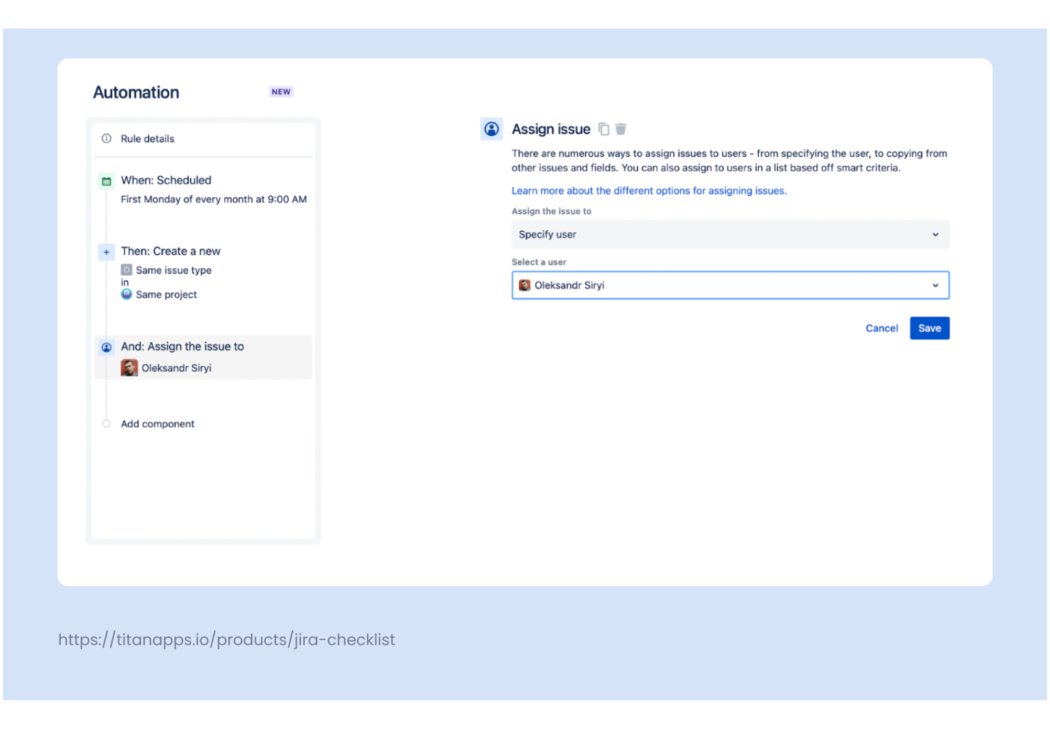Click the Assign issue user icon in the header
1050x729 pixels.
[492, 128]
